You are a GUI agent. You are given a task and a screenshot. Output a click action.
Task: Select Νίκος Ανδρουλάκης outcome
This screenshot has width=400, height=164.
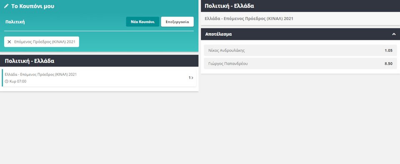click(300, 50)
